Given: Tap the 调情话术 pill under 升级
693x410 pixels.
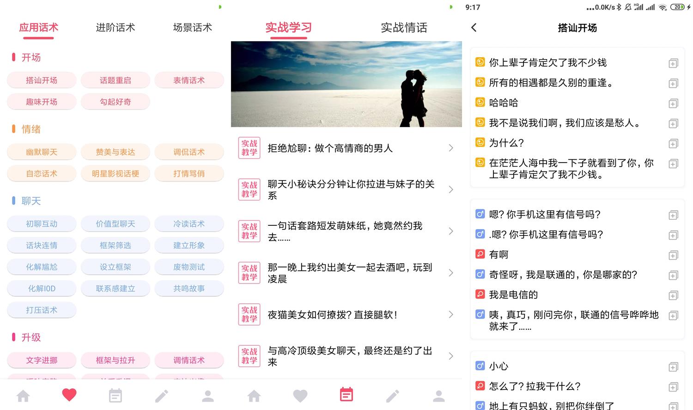Looking at the screenshot, I should (189, 360).
